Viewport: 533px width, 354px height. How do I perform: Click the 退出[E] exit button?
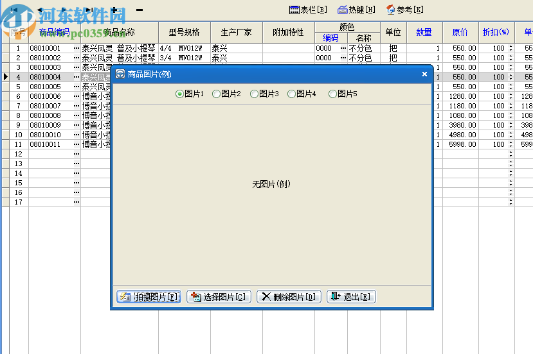tap(351, 297)
